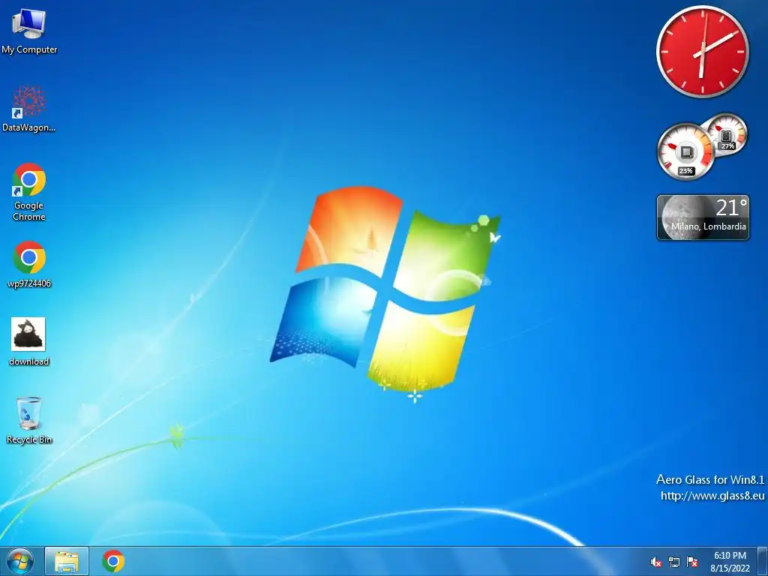Select the Google Chrome desktop shortcut

(29, 191)
